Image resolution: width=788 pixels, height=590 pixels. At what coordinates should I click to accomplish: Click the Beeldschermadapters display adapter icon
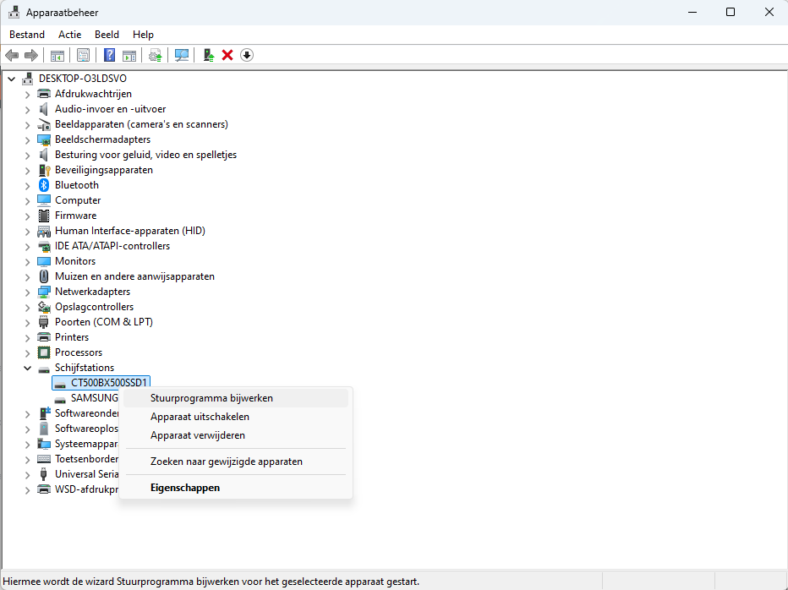coord(44,139)
